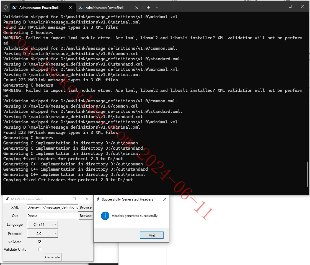The width and height of the screenshot is (310, 265).
Task: Click PowerShell icon on the first tab
Action: [x=14, y=7]
